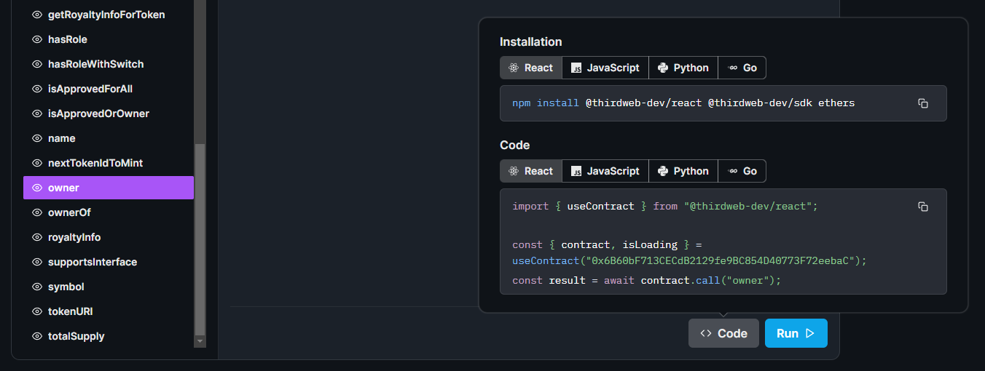Open the ownerOf function
This screenshot has height=371, width=985.
tap(69, 212)
